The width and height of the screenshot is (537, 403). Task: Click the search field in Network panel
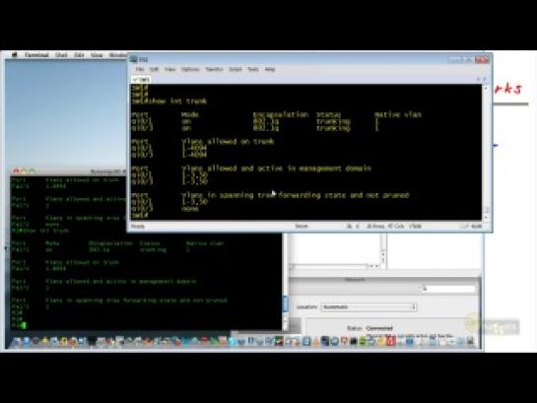tap(448, 289)
